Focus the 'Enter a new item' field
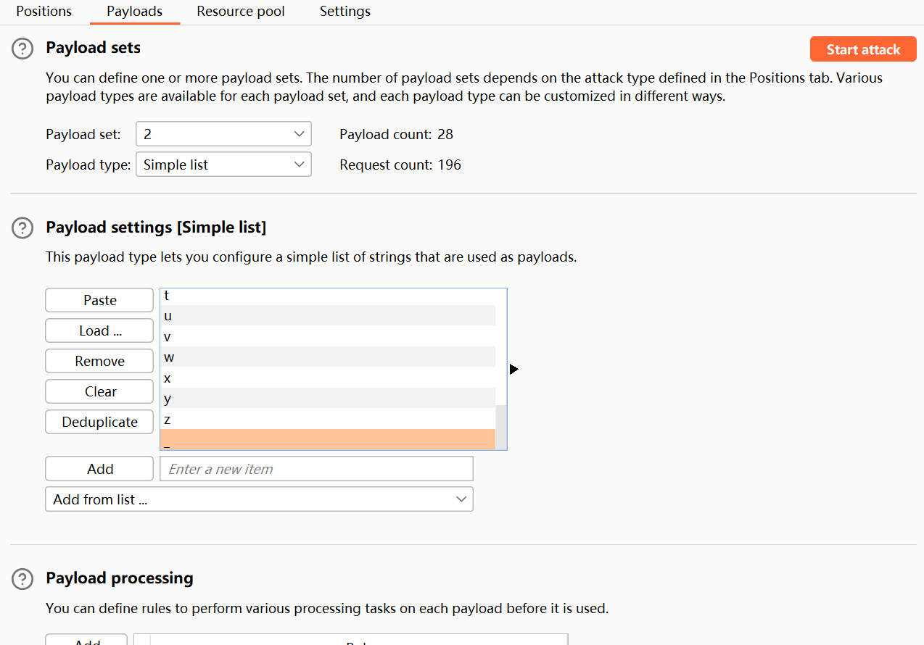This screenshot has height=645, width=924. [x=316, y=469]
